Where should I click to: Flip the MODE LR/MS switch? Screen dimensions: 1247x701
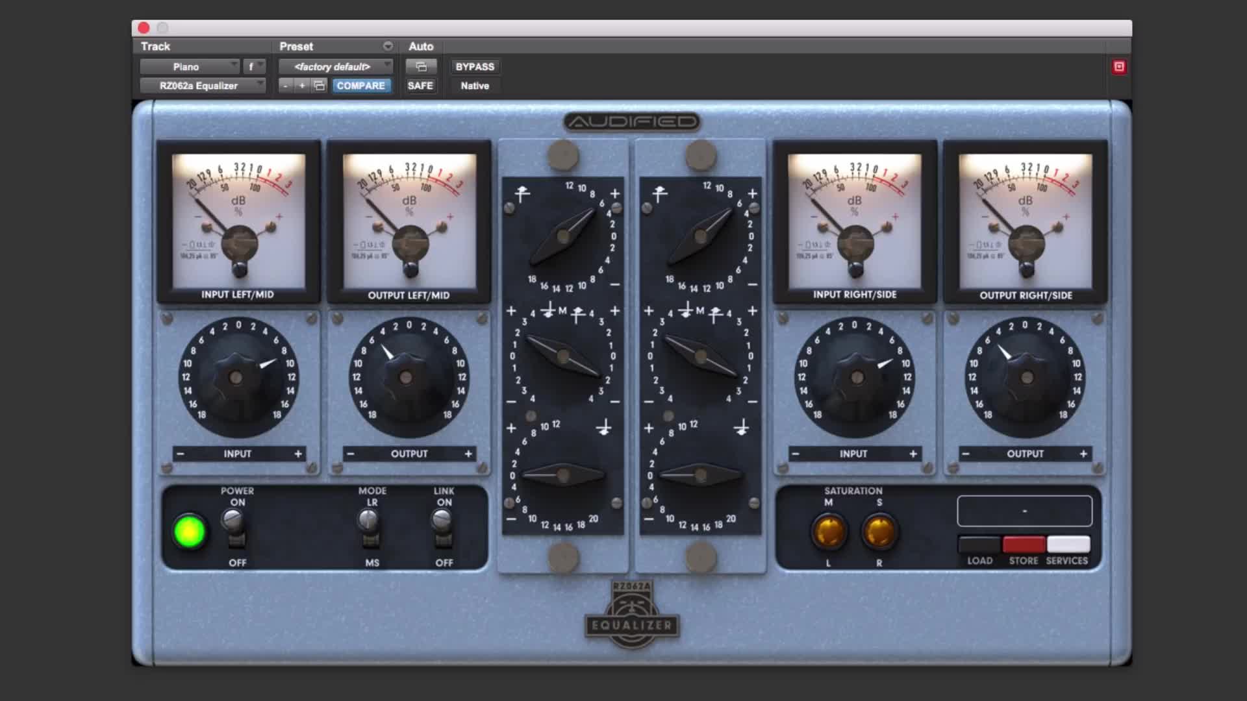pyautogui.click(x=369, y=527)
